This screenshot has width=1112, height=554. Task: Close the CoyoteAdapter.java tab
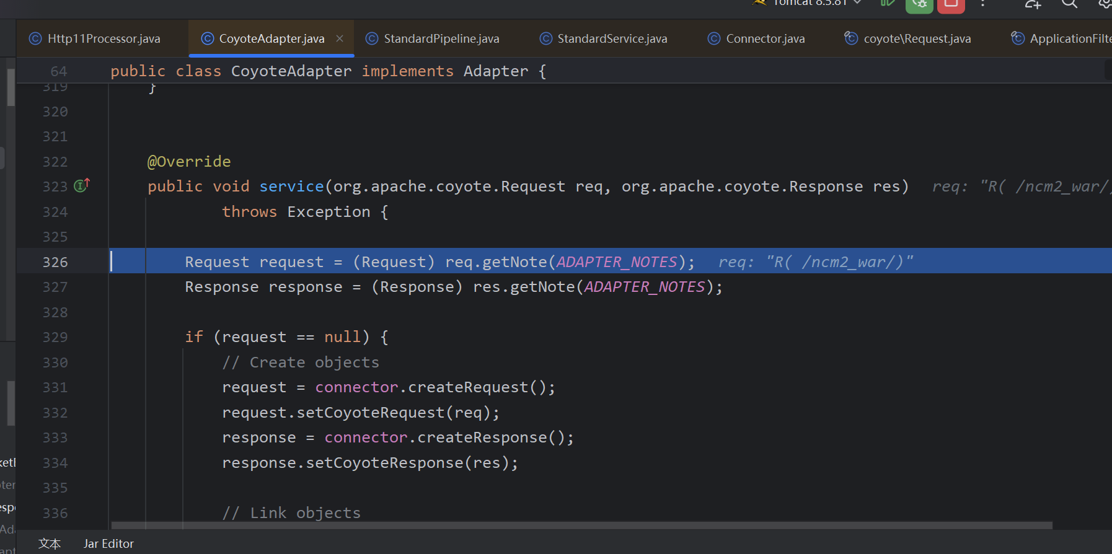point(340,38)
